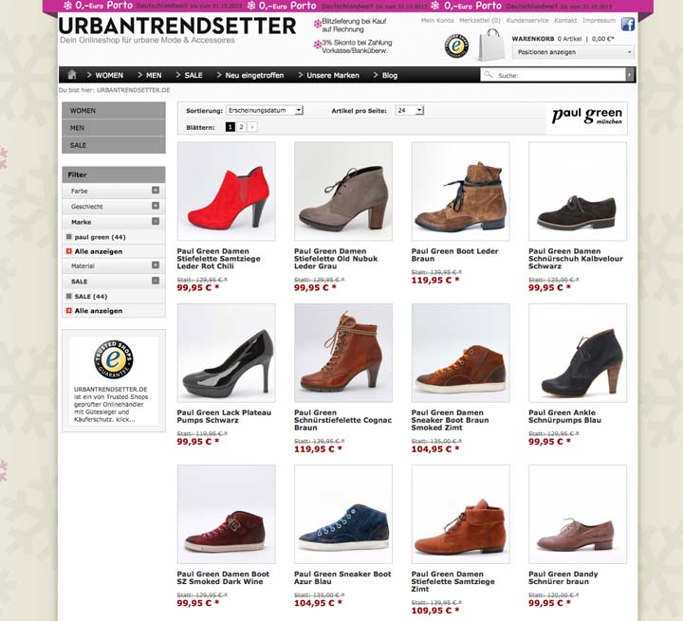Click Paul Green Lack Plateau Pumps Schwarz title
The width and height of the screenshot is (683, 621).
pos(224,416)
